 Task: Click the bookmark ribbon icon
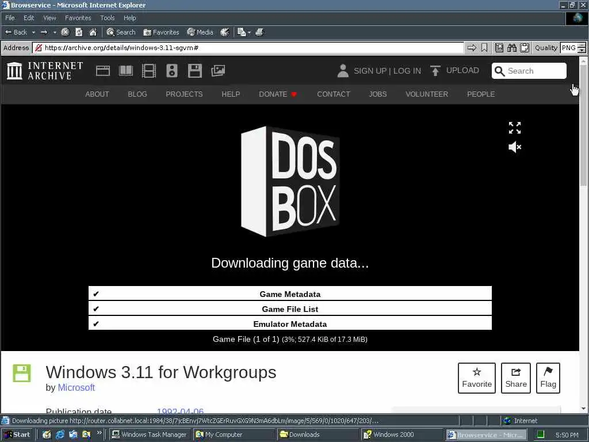[x=484, y=48]
